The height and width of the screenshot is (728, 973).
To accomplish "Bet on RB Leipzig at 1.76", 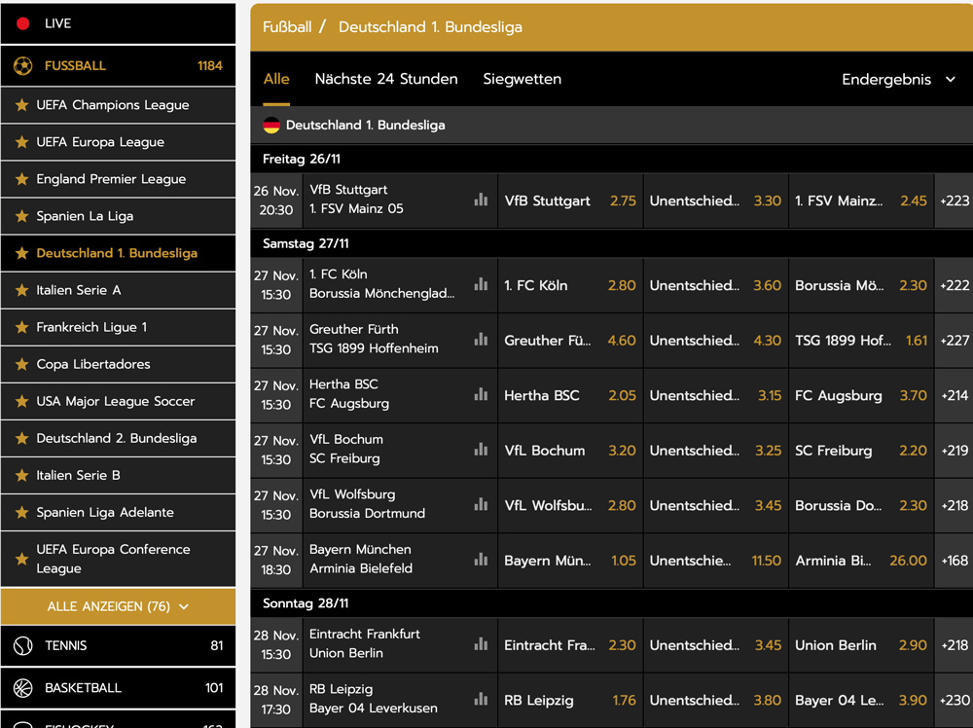I will click(x=569, y=700).
